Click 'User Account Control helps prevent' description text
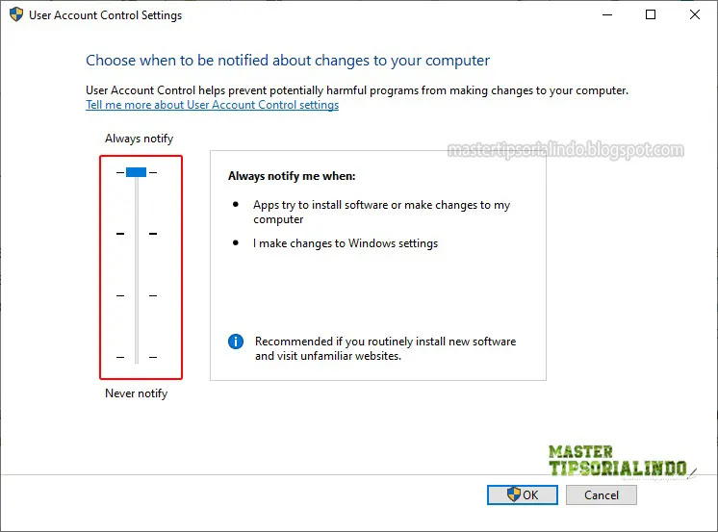Viewport: 718px width, 532px height. [x=357, y=90]
